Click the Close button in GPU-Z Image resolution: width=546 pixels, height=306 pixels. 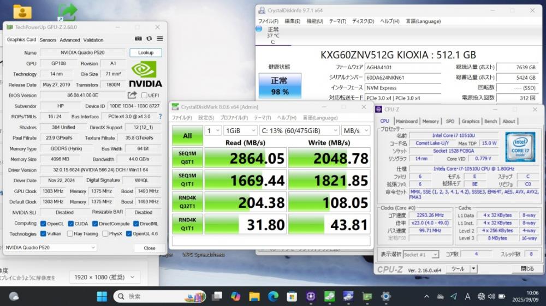pos(150,248)
